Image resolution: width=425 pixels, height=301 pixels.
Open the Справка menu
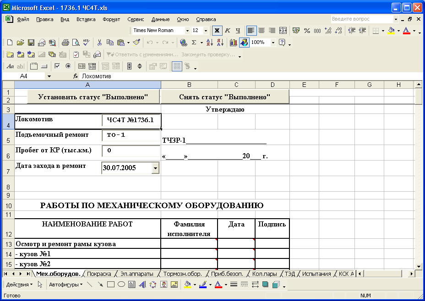tap(206, 19)
